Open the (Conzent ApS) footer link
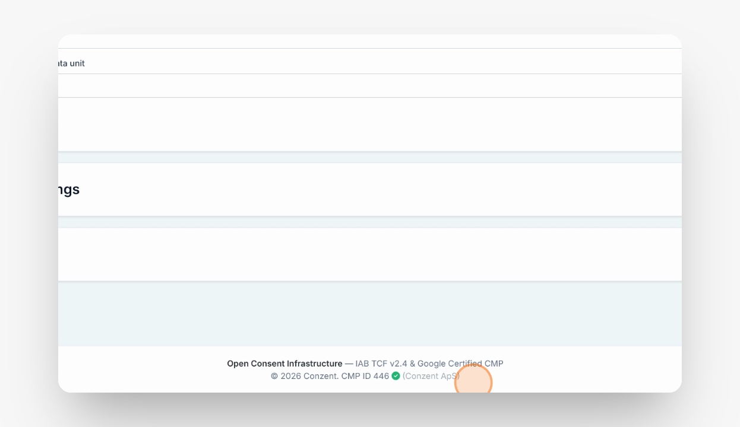 coord(431,376)
